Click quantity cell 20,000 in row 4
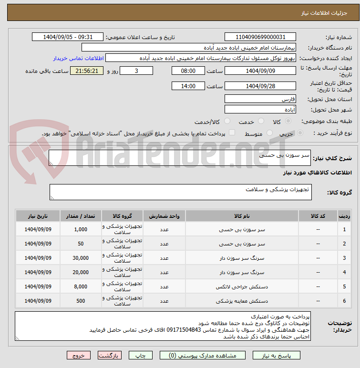The width and height of the screenshot is (360, 368). click(81, 272)
